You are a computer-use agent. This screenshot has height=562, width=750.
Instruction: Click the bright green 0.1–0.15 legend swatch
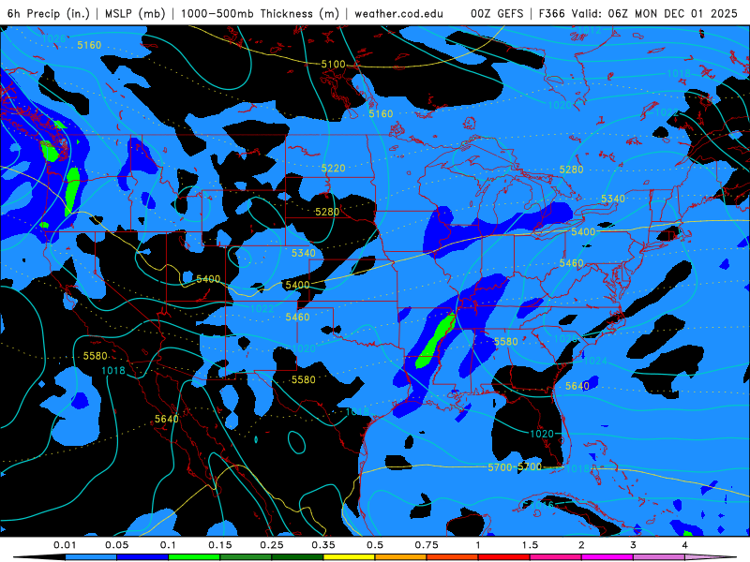point(194,557)
